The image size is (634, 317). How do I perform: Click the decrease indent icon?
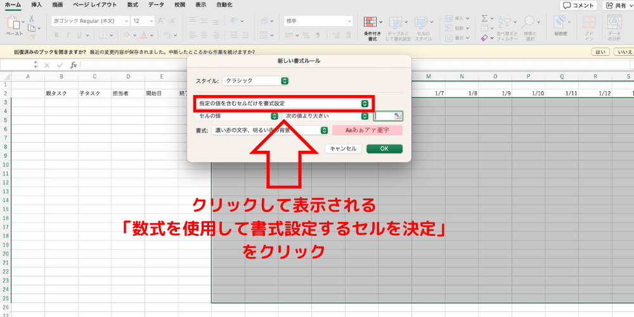pyautogui.click(x=235, y=35)
